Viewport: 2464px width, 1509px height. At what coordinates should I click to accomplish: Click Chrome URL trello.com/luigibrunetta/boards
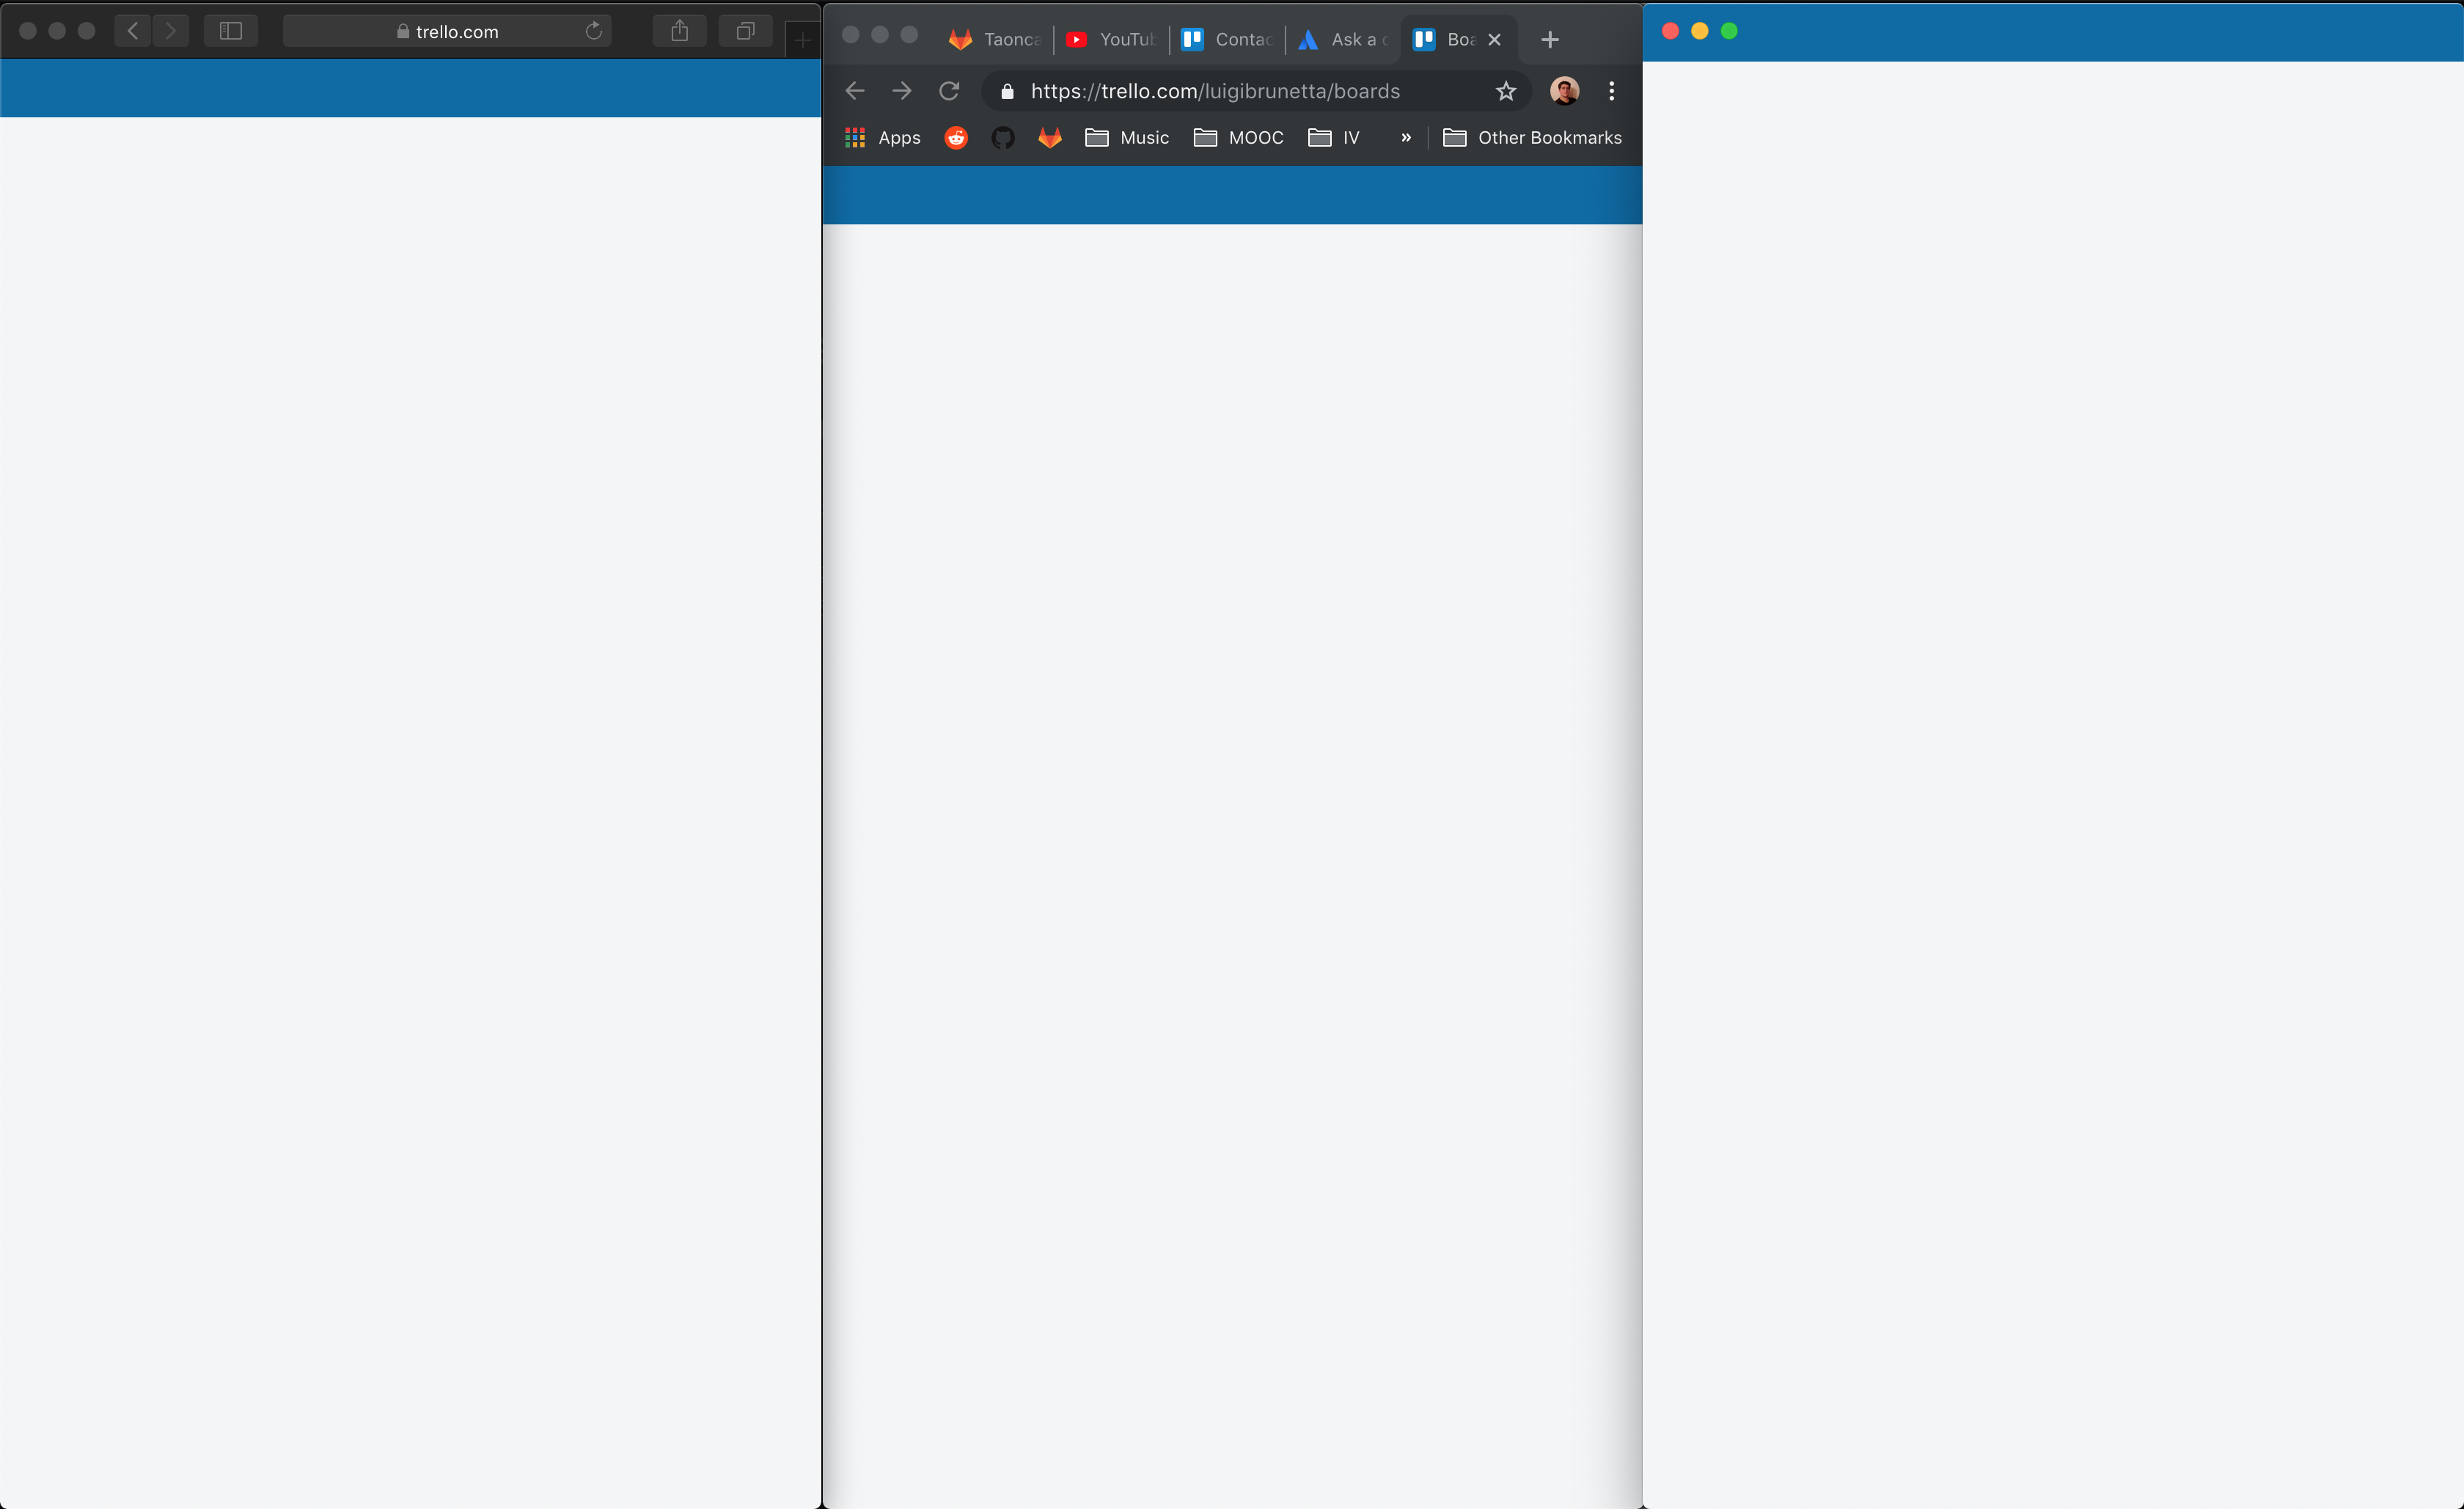pyautogui.click(x=1215, y=91)
